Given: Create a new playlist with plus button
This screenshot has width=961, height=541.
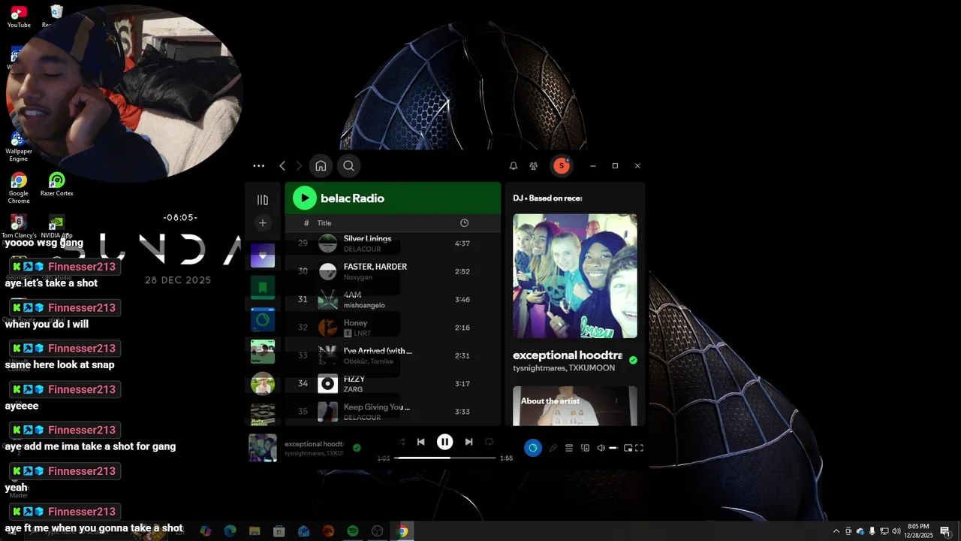Looking at the screenshot, I should tap(263, 223).
